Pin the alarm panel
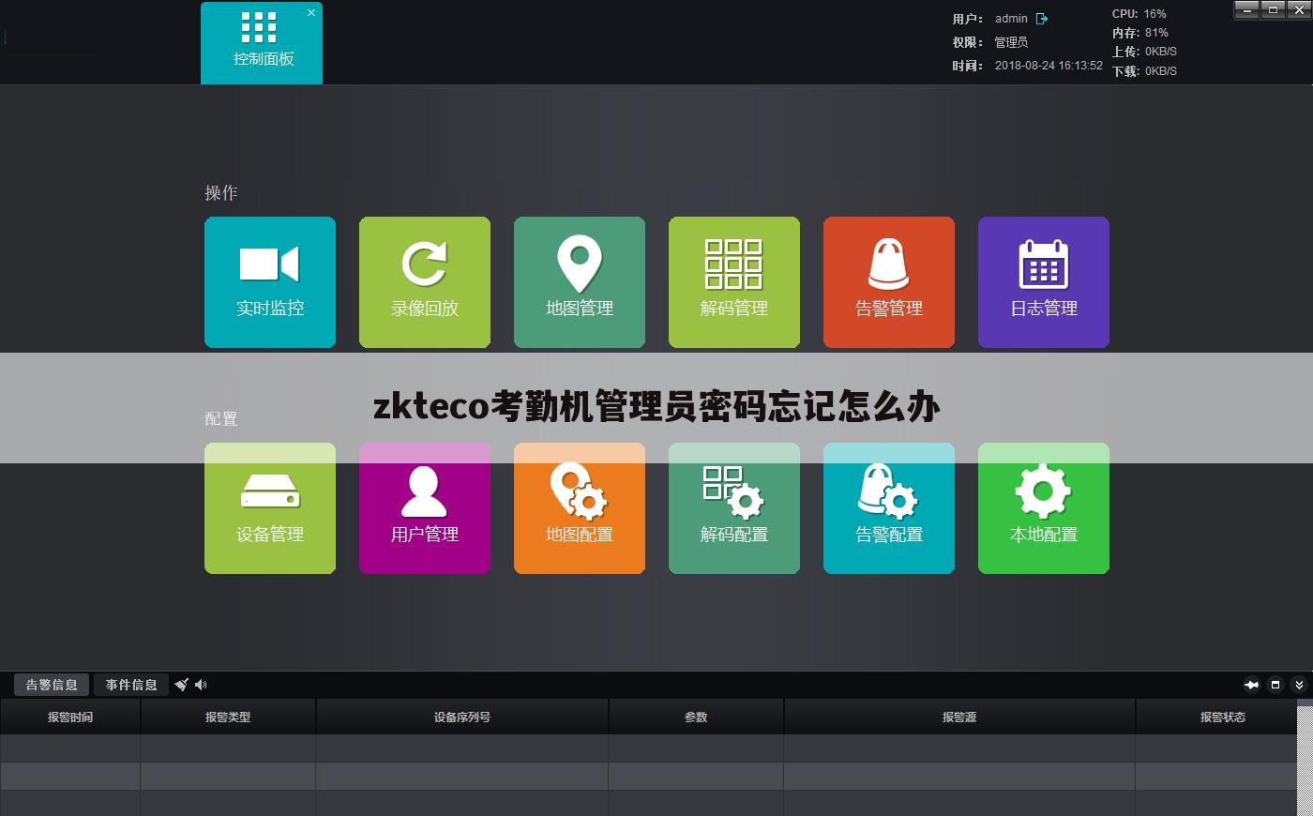Screen dimensions: 1313x816 coord(1251,685)
